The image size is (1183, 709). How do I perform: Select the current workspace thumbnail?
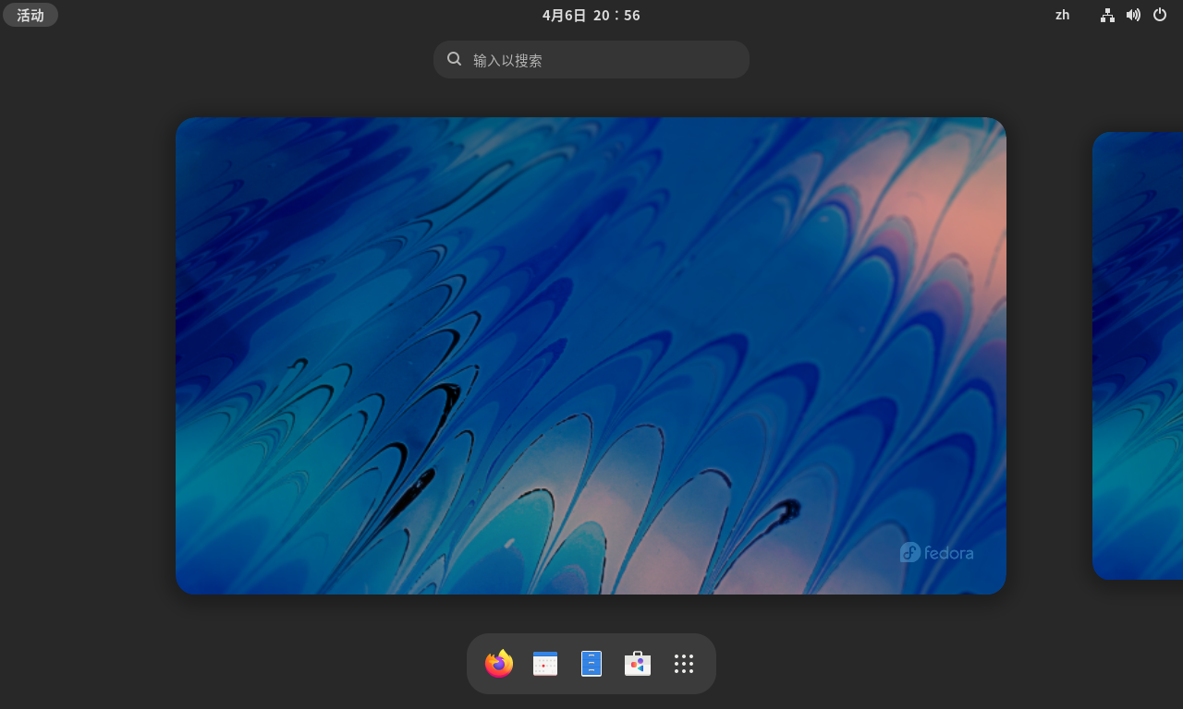pos(591,355)
